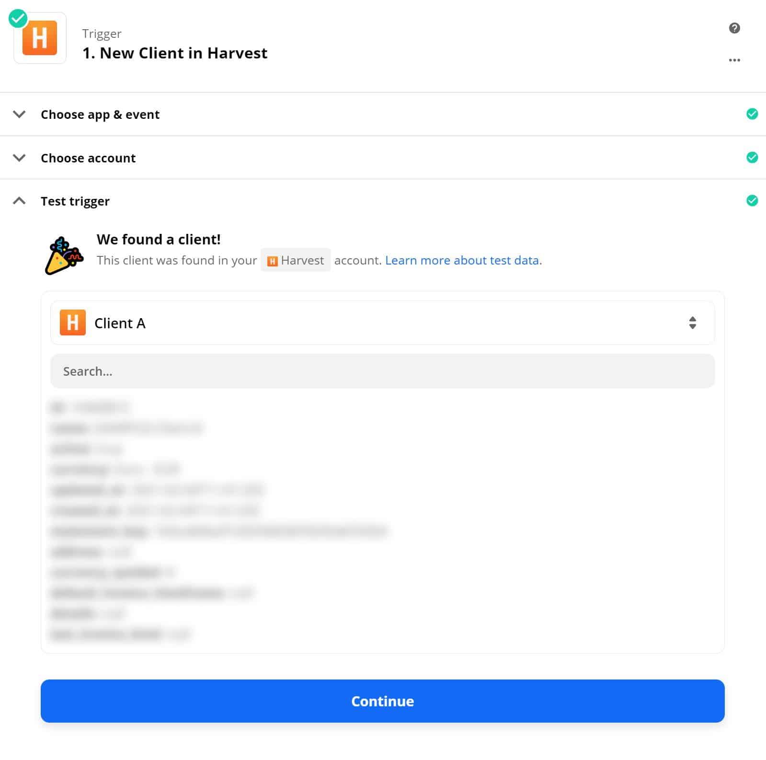Open the Client A selector arrows
The image size is (766, 760).
tap(692, 322)
